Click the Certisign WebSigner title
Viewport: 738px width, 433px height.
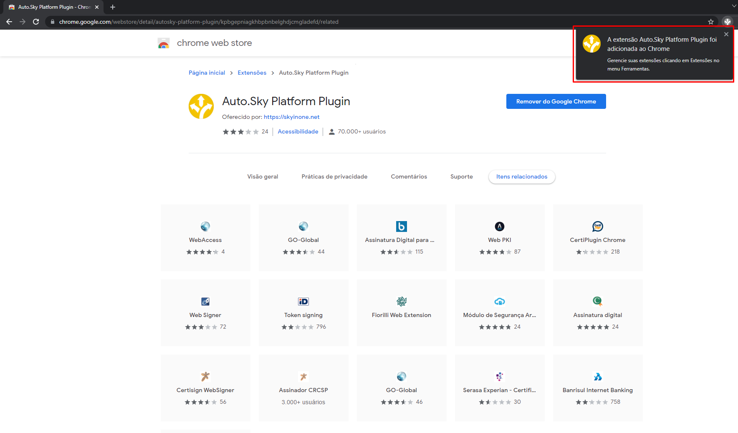tap(205, 390)
